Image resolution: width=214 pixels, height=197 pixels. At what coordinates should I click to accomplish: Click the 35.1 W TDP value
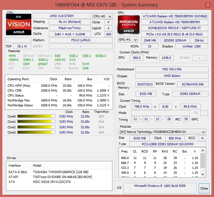point(22,46)
